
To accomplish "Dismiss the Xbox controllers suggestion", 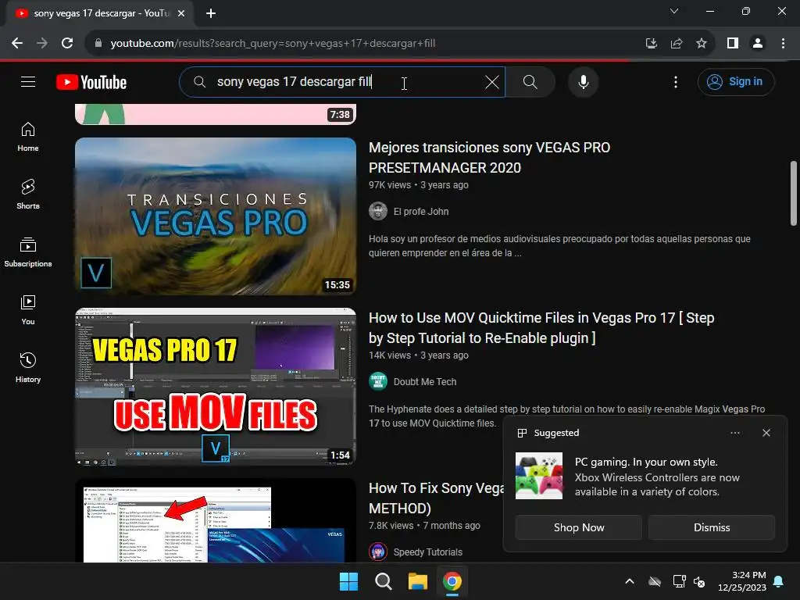I will point(712,527).
